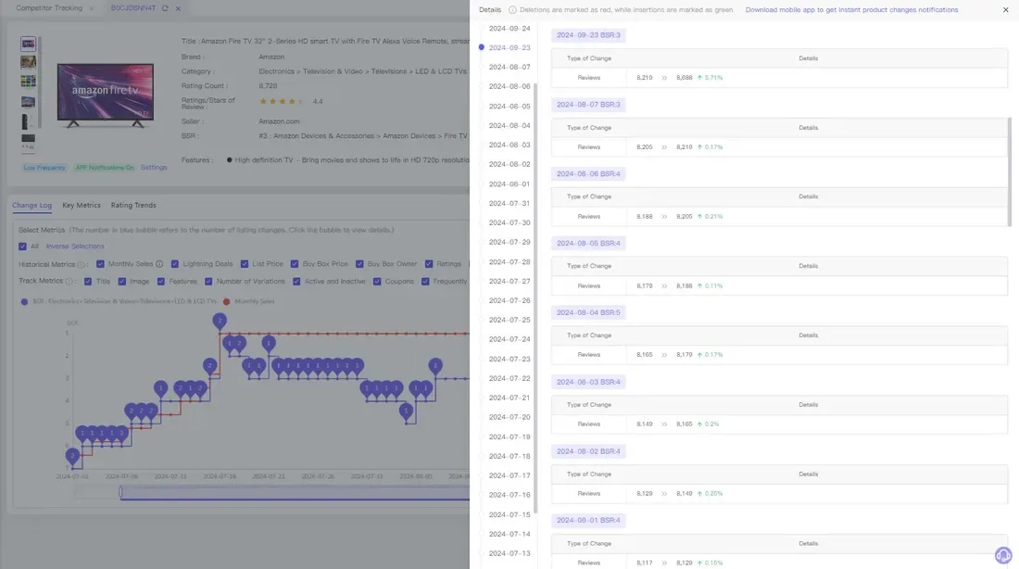The height and width of the screenshot is (569, 1019).
Task: Click the 2024-08-04 BSR:5 header badge
Action: pyautogui.click(x=588, y=313)
